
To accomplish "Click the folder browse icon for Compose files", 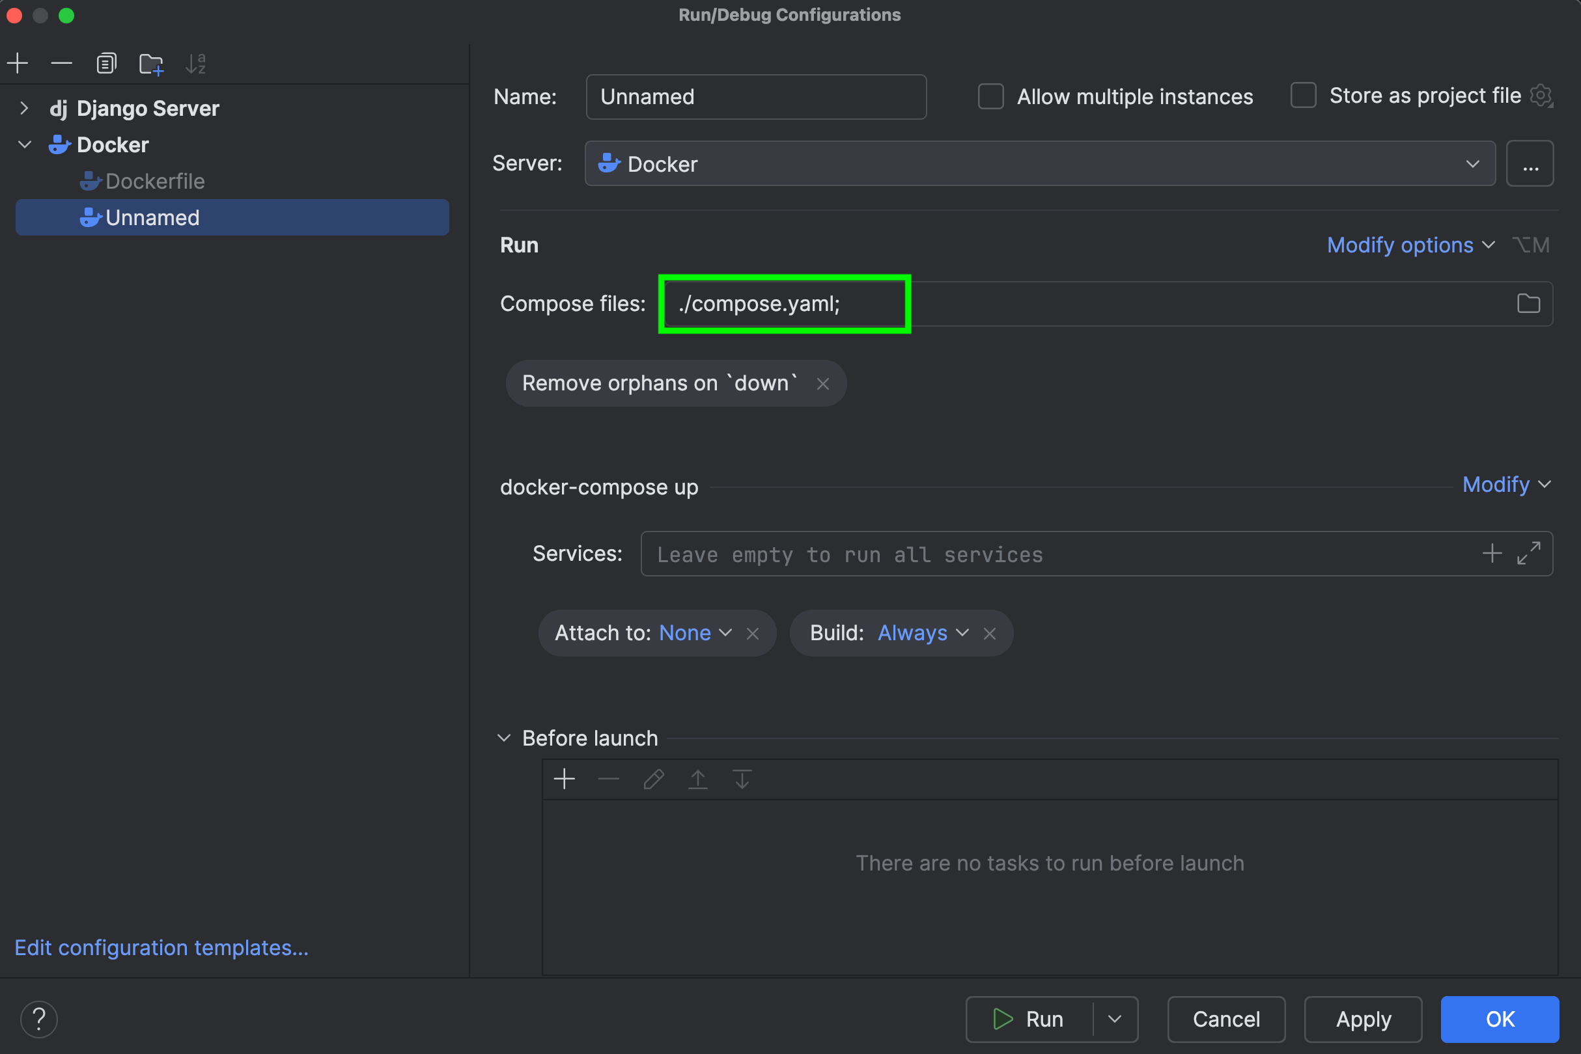I will point(1529,303).
